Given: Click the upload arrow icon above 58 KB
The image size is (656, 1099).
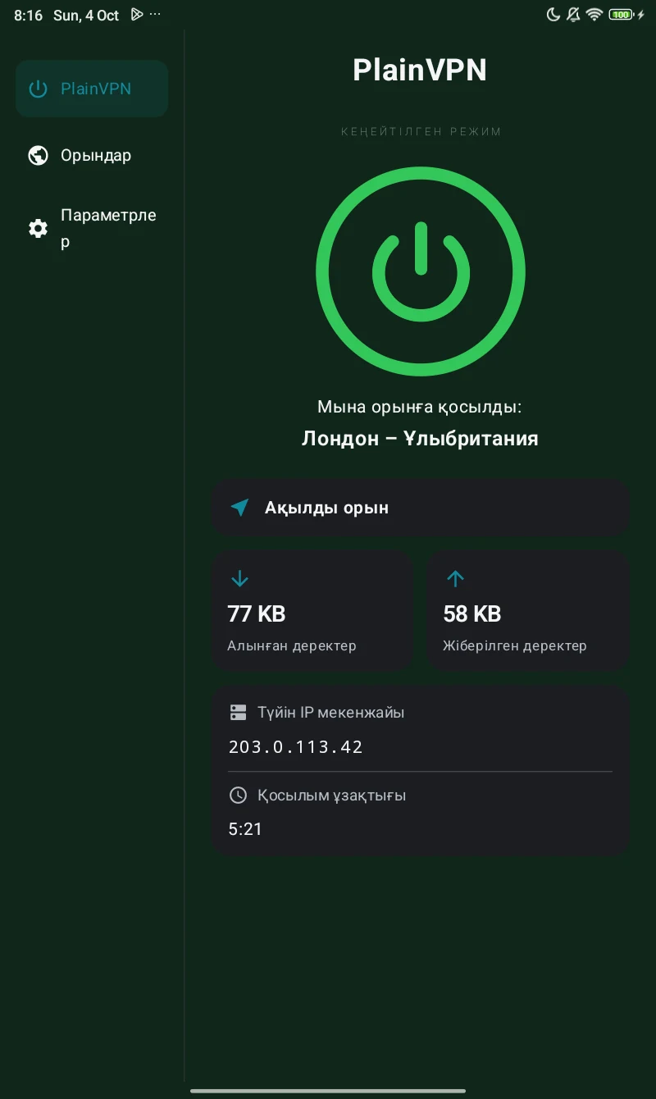Looking at the screenshot, I should click(455, 579).
